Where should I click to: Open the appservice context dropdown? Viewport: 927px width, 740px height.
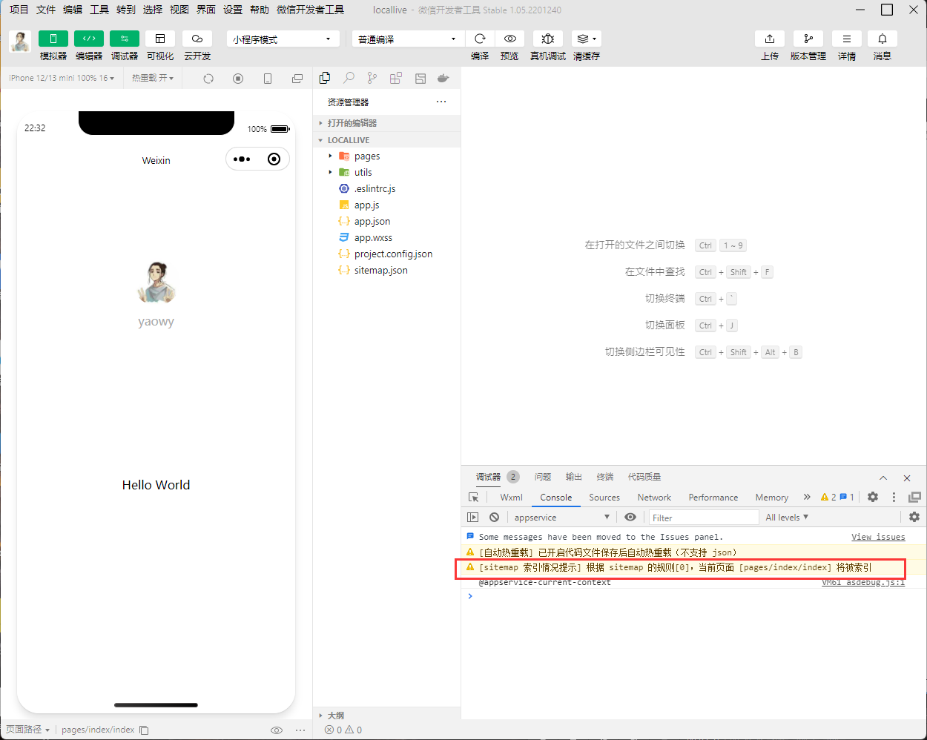(x=562, y=517)
